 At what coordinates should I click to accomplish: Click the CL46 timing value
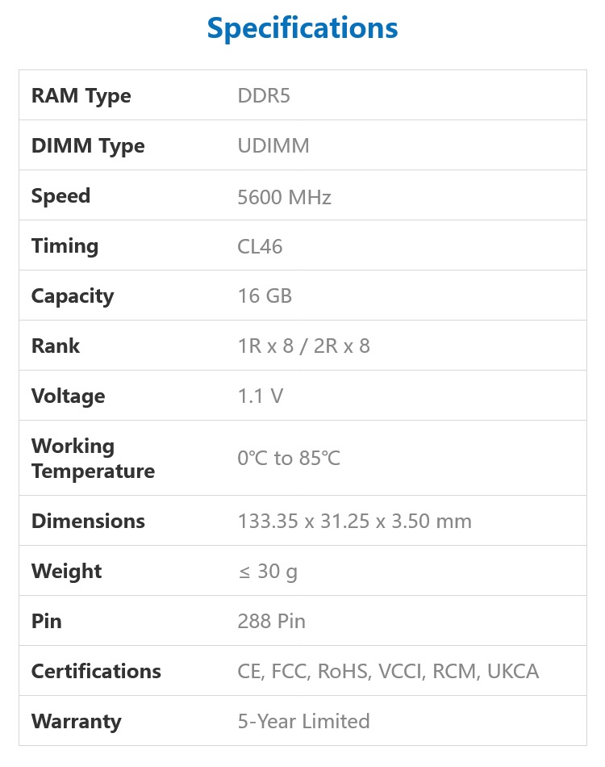point(260,246)
